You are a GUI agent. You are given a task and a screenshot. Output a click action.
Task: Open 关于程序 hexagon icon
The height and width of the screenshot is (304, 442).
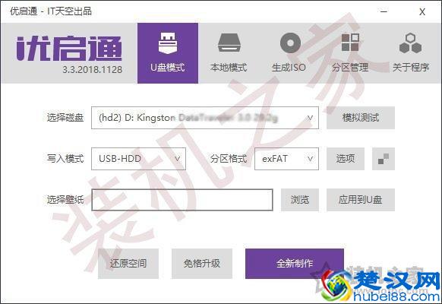tap(410, 43)
